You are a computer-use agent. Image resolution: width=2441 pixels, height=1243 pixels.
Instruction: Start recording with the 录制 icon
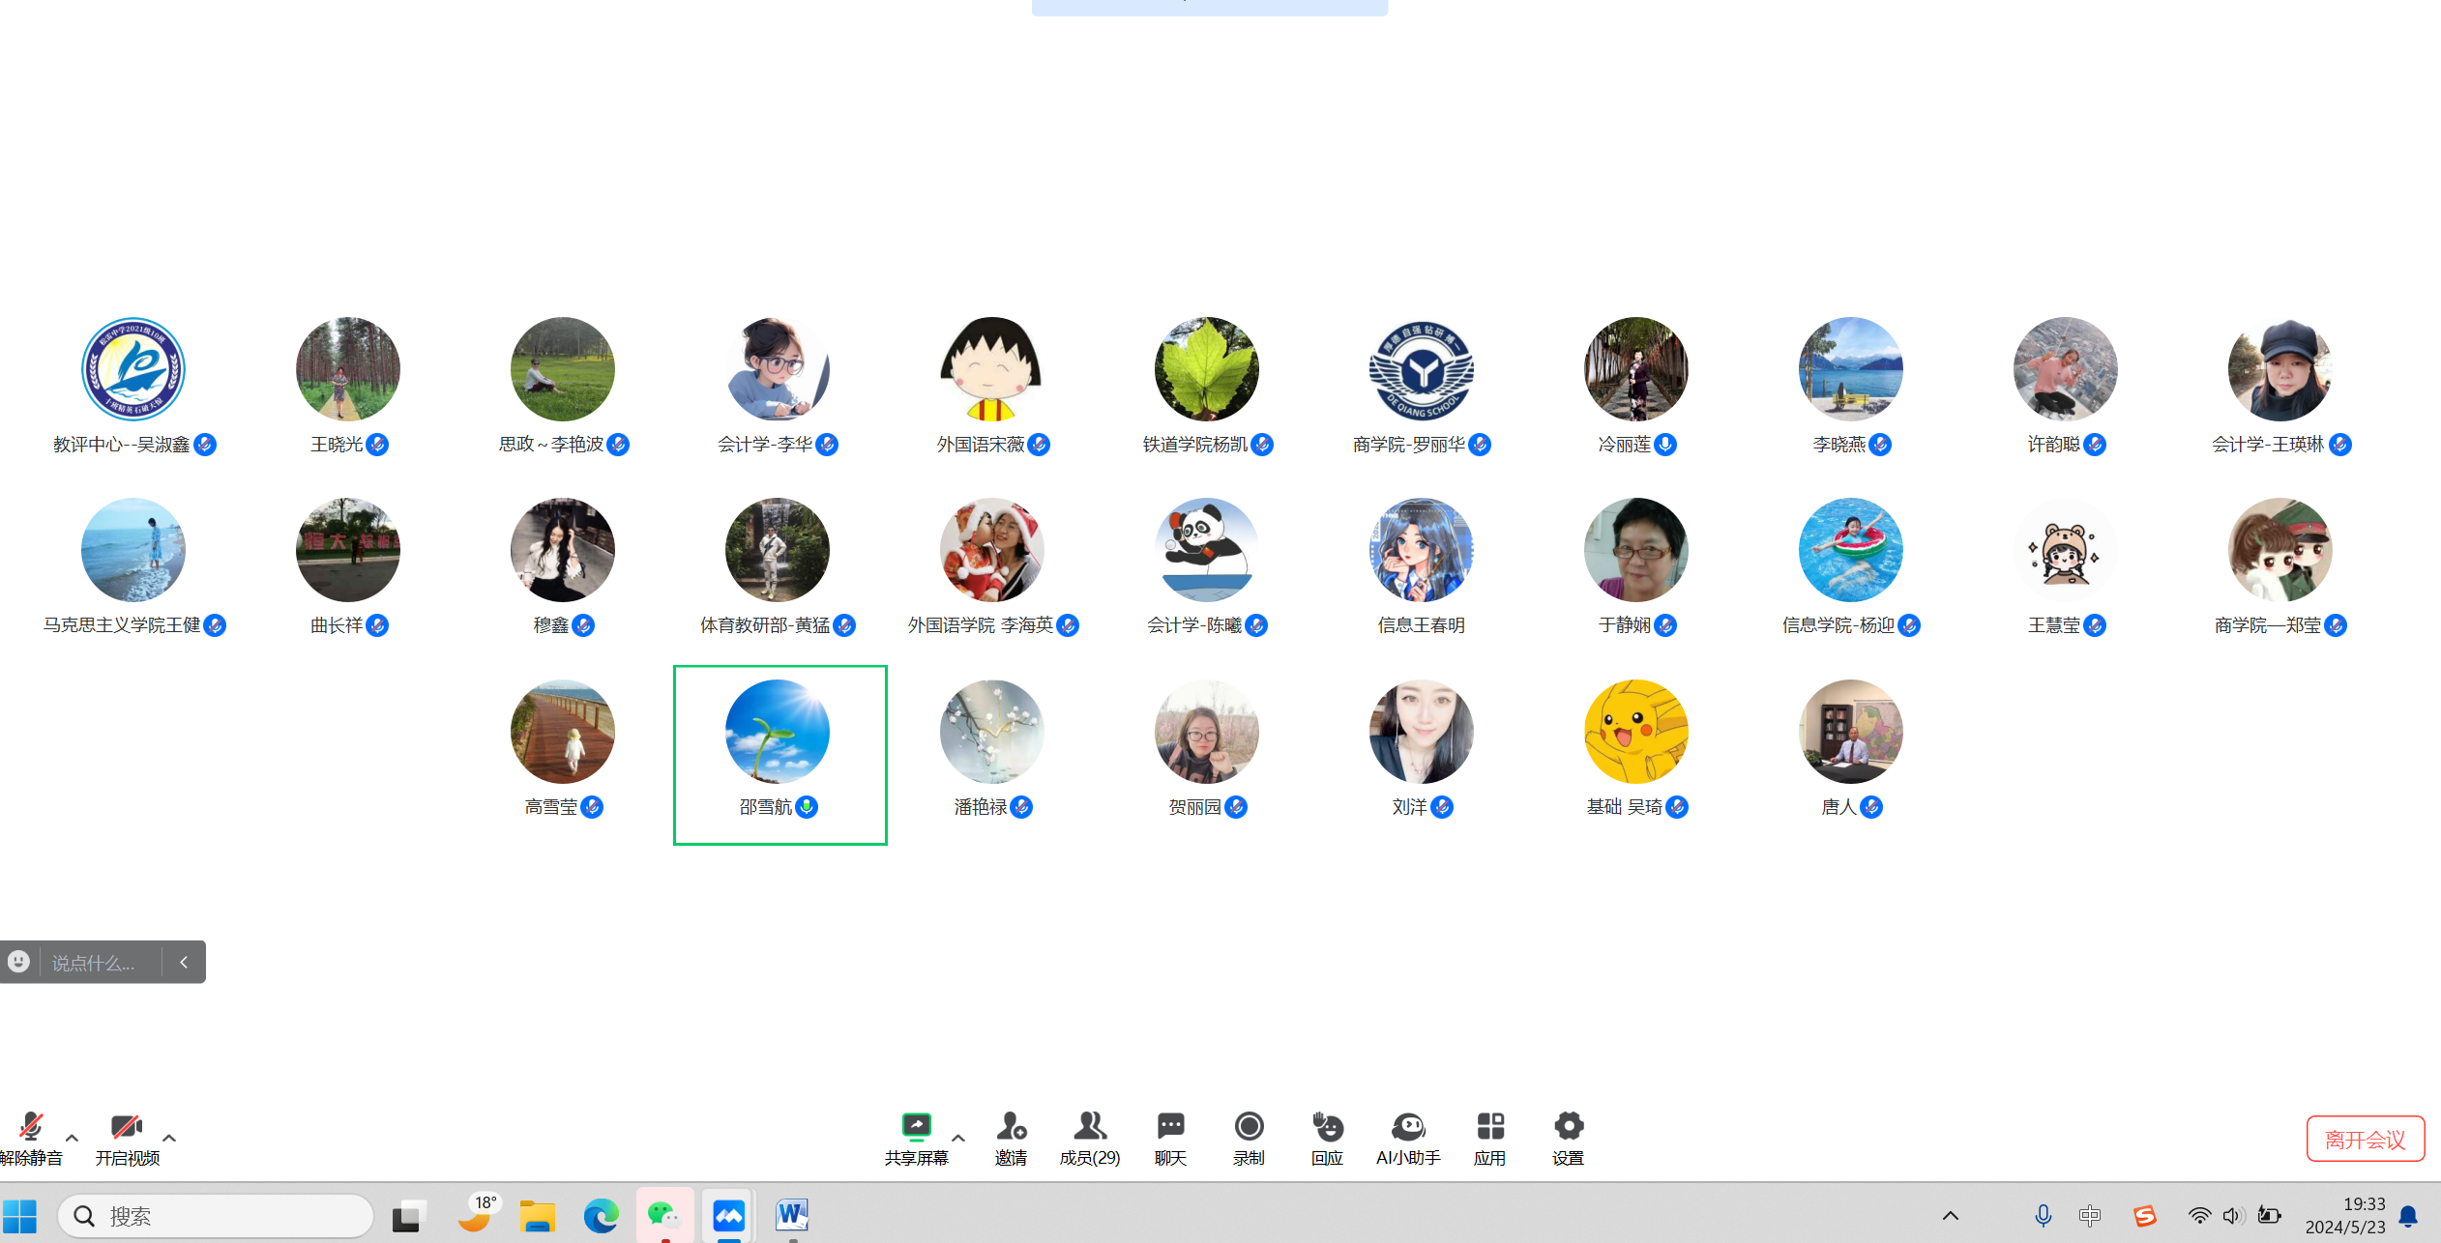pyautogui.click(x=1249, y=1127)
